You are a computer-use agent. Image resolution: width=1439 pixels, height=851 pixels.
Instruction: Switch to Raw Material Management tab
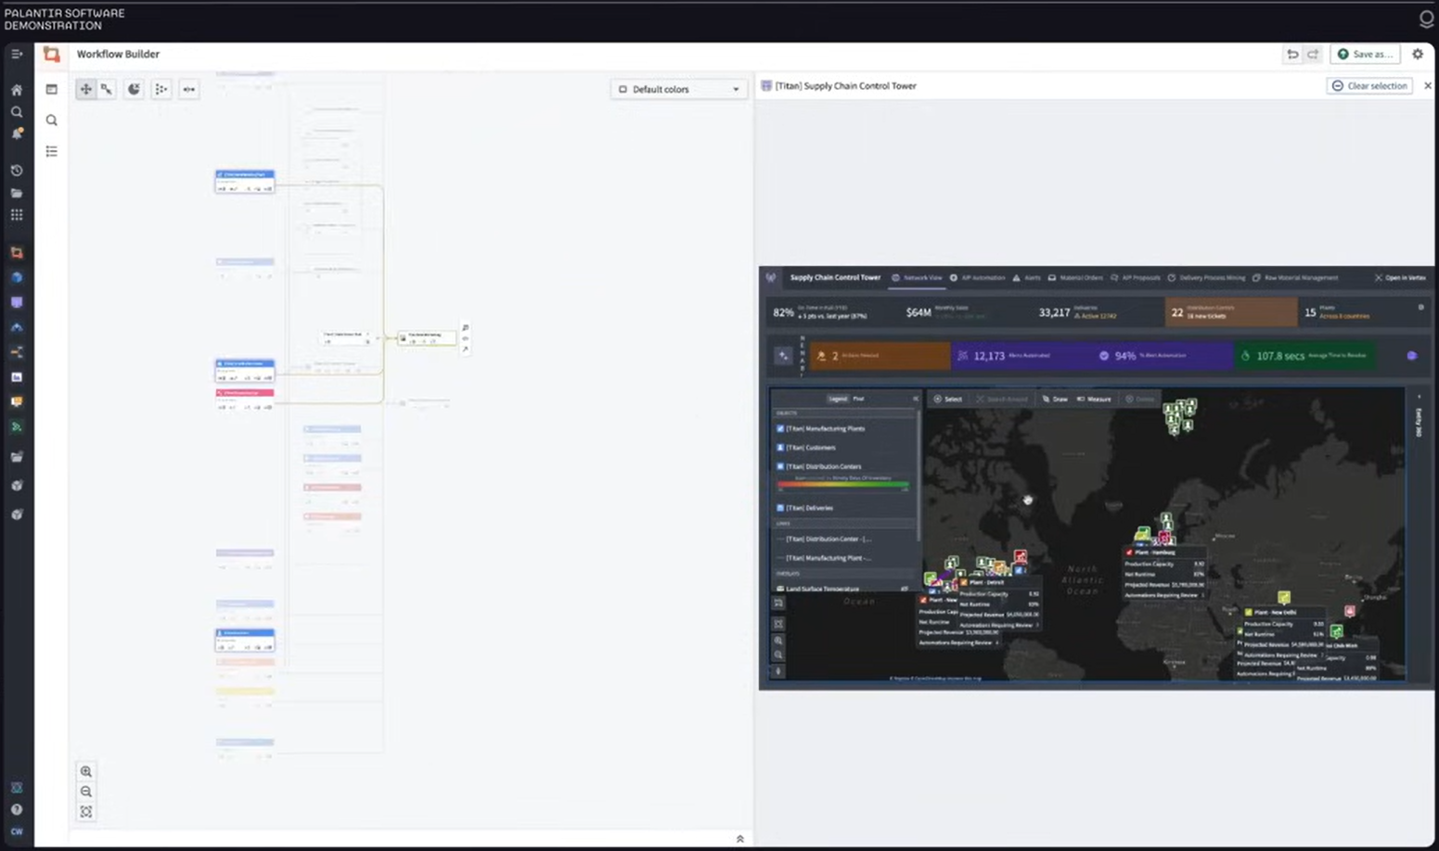[x=1295, y=277]
